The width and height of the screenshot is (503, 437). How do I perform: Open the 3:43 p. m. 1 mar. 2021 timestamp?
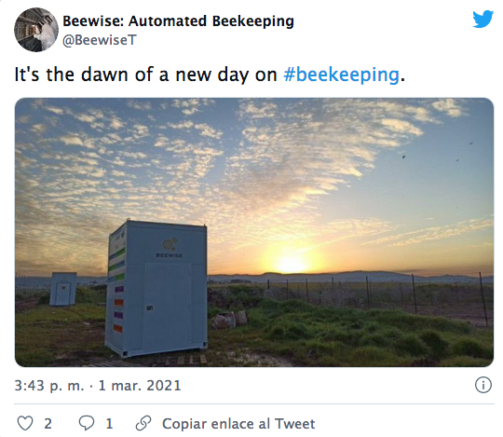pyautogui.click(x=98, y=386)
